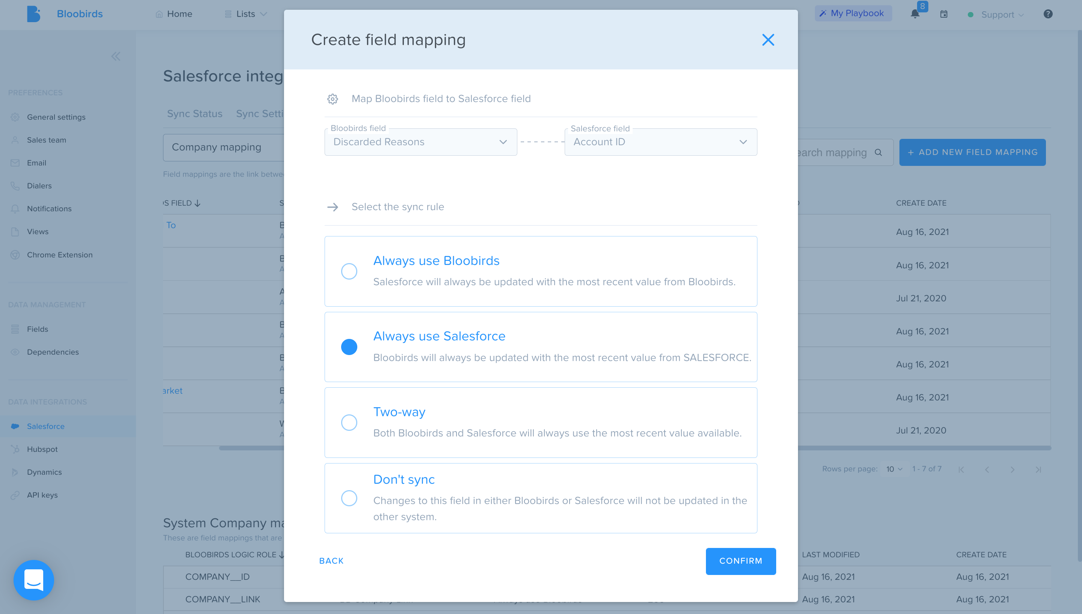Viewport: 1082px width, 614px height.
Task: Click the Views document icon
Action: [x=15, y=232]
